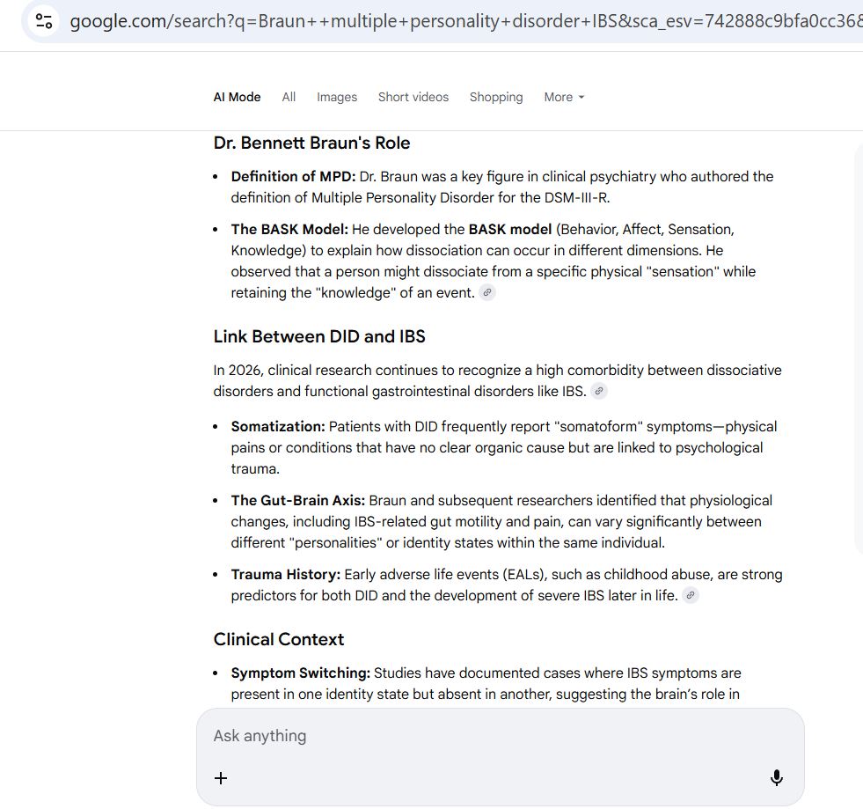Click the 'Dr. Bennett Braun's Role' heading
The width and height of the screenshot is (863, 809).
pyautogui.click(x=311, y=143)
